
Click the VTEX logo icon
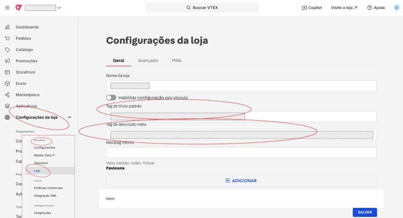pyautogui.click(x=18, y=8)
